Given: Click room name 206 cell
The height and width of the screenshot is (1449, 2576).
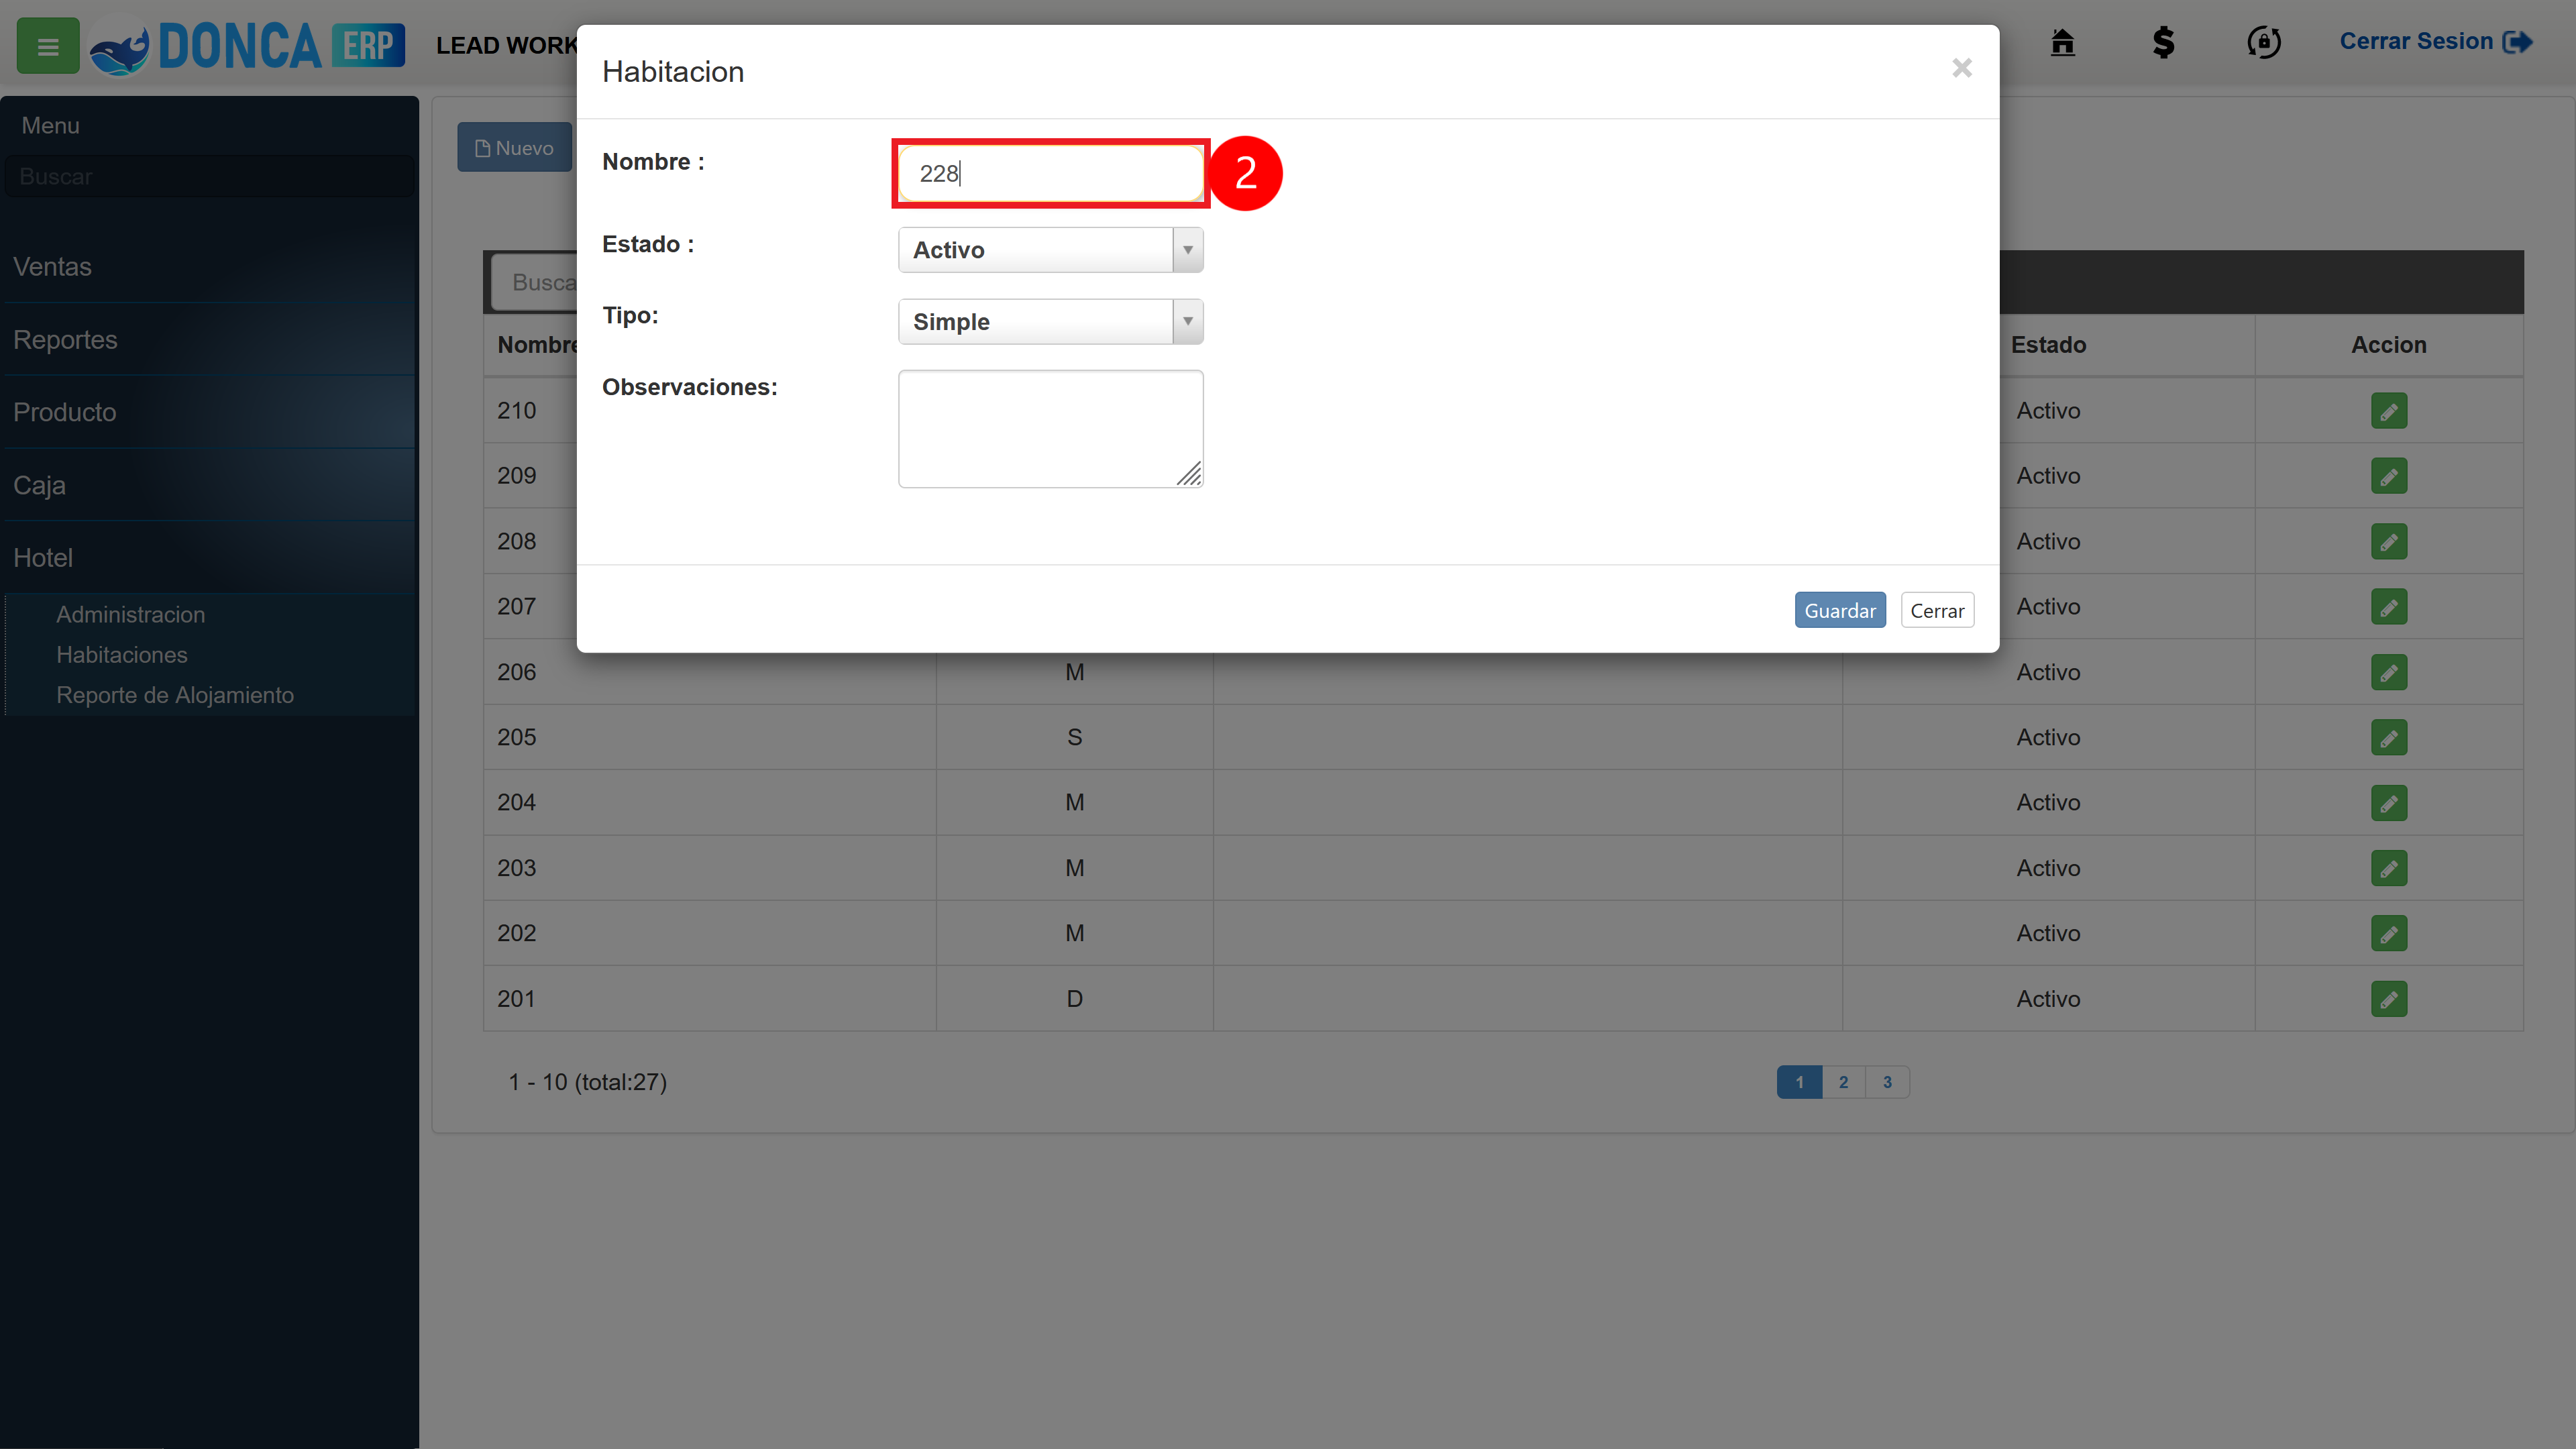Looking at the screenshot, I should point(709,672).
